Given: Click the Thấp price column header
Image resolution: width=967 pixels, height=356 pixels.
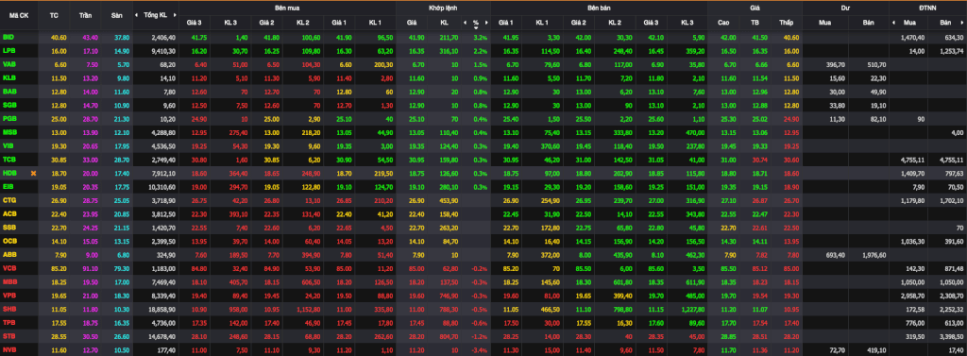Looking at the screenshot, I should (786, 23).
